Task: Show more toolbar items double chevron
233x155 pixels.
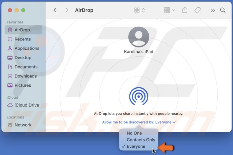Action: click(x=213, y=10)
